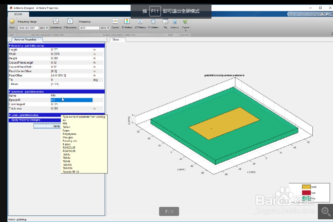Click the MATLAB logo in title bar

click(11, 8)
